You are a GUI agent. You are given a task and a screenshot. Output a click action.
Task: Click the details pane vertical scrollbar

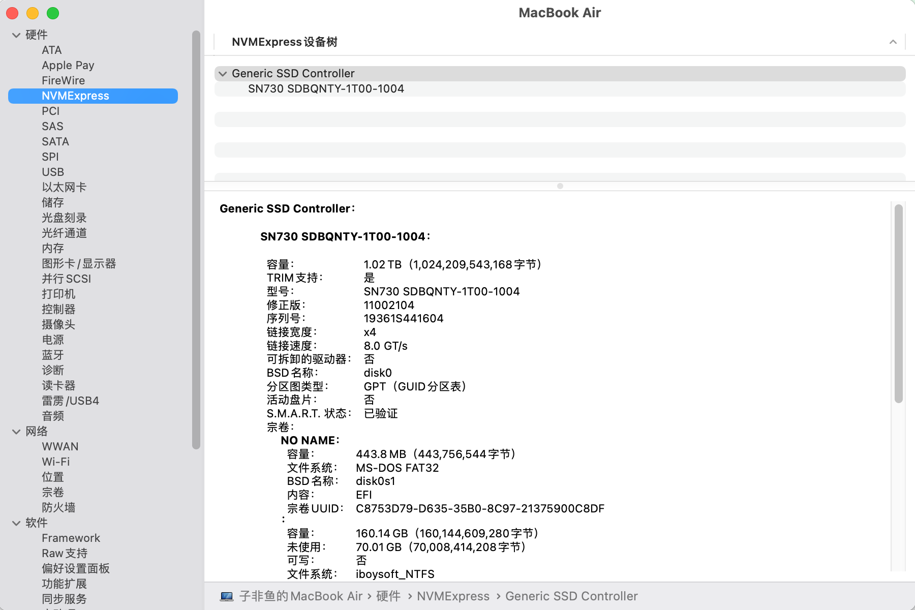[899, 304]
